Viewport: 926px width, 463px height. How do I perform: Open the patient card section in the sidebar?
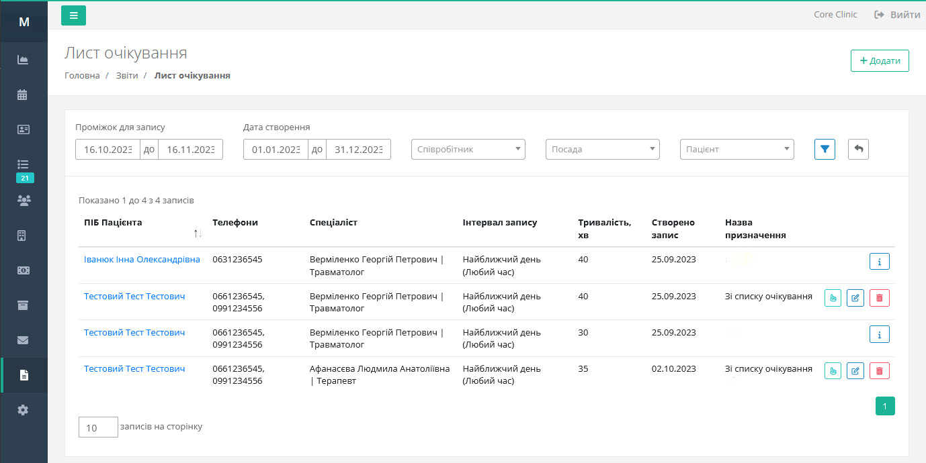[24, 130]
